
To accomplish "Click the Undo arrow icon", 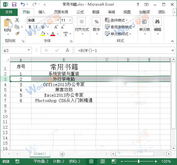I will [x=23, y=4].
